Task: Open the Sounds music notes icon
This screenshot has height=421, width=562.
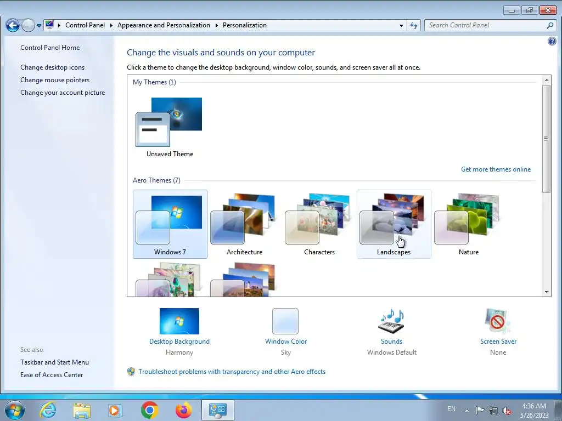Action: [x=391, y=321]
